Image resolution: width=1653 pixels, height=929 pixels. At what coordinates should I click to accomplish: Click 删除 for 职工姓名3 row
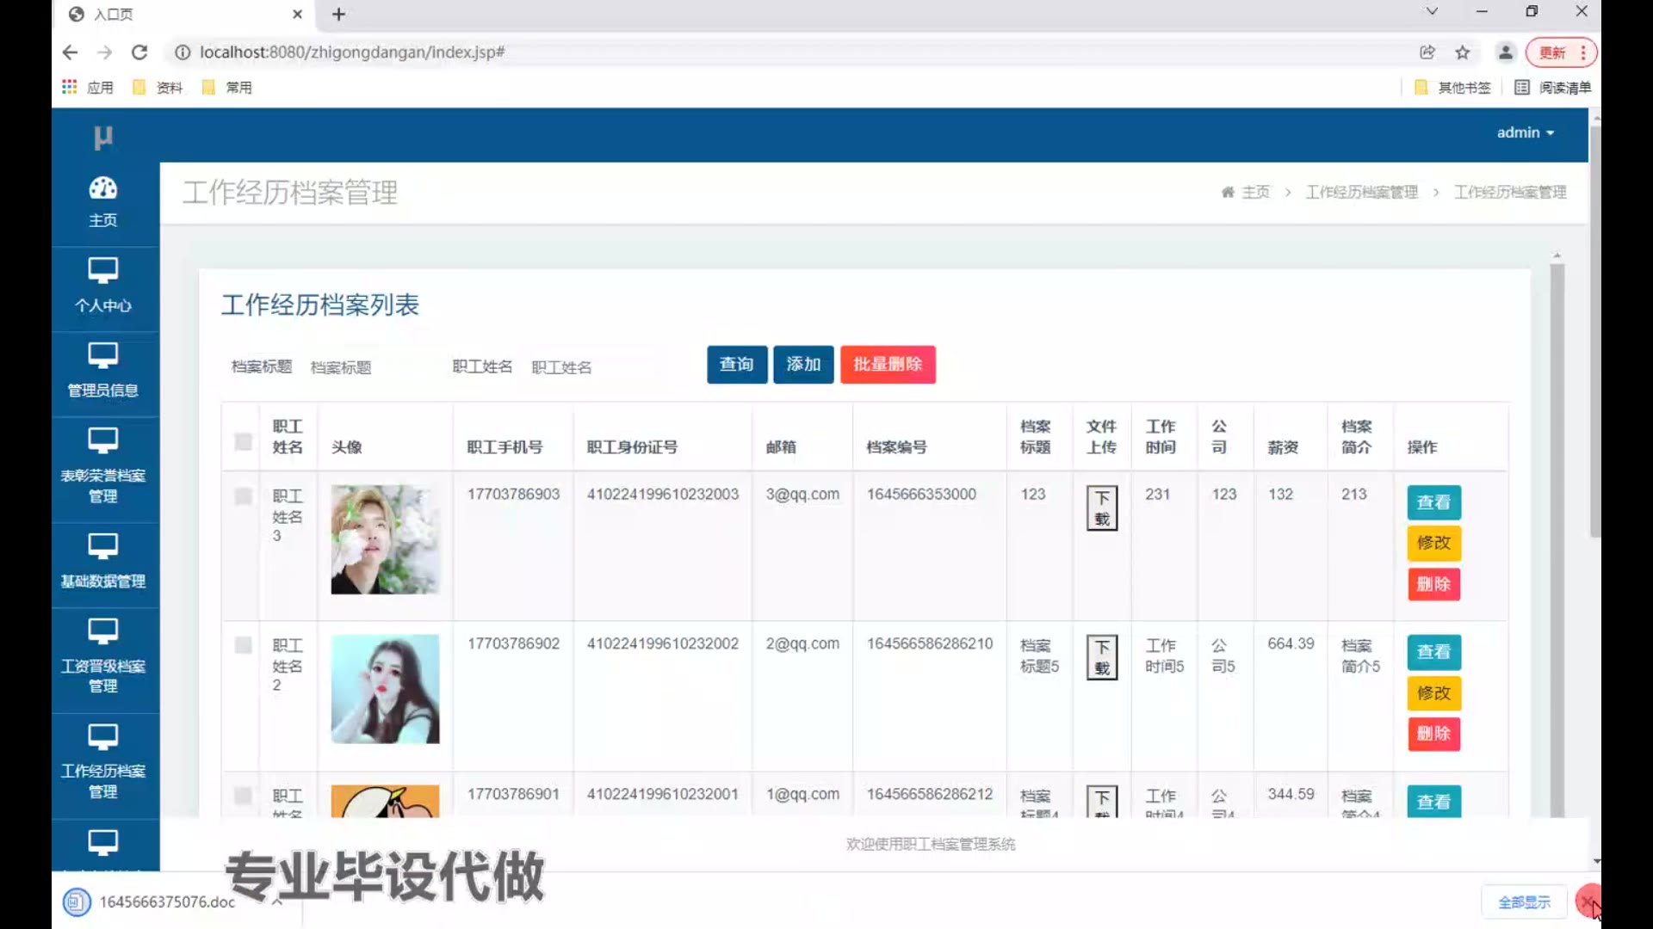click(x=1433, y=585)
